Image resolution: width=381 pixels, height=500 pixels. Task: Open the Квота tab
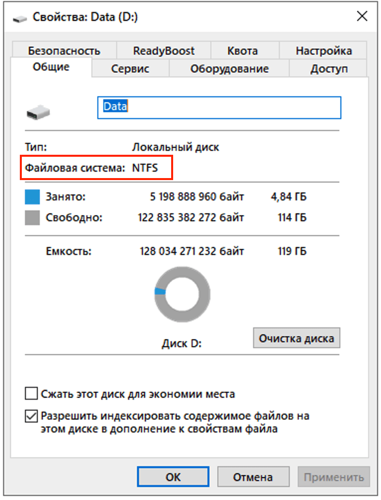point(242,51)
